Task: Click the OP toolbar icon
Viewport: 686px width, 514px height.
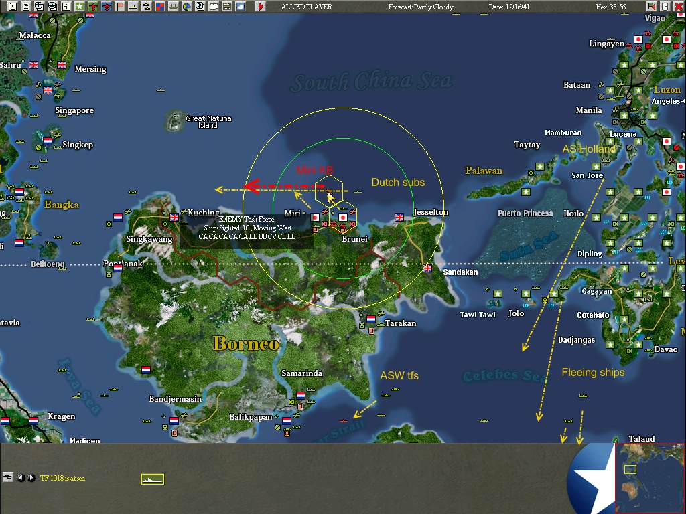Action: [x=214, y=6]
